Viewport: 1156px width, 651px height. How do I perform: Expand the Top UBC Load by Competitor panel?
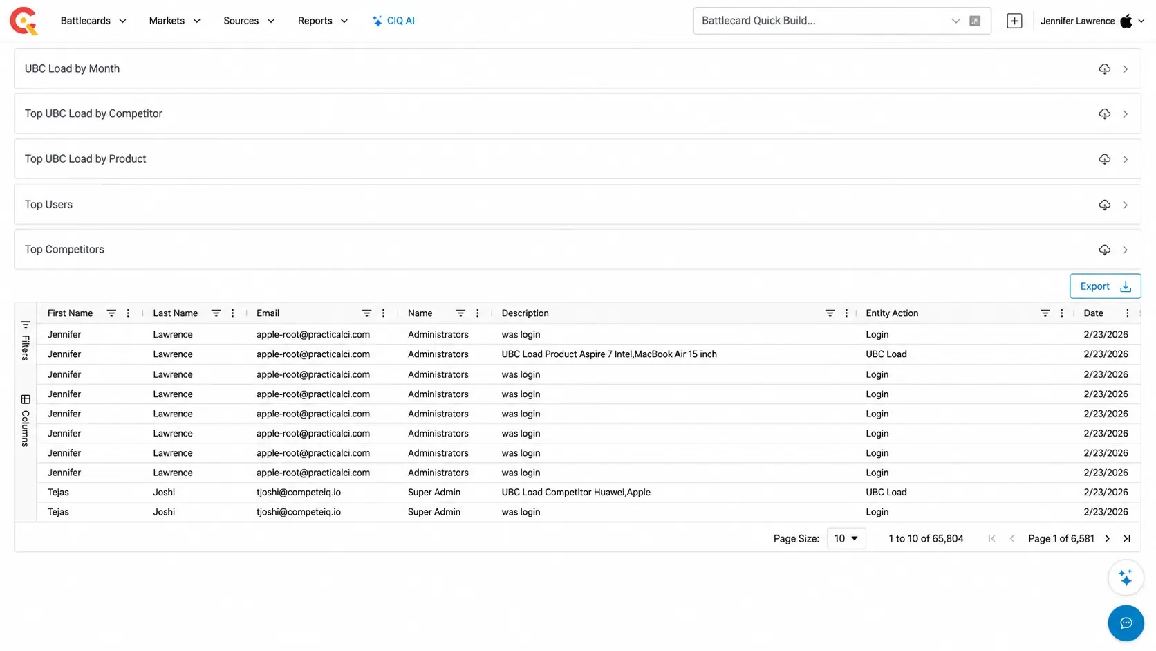point(1126,114)
